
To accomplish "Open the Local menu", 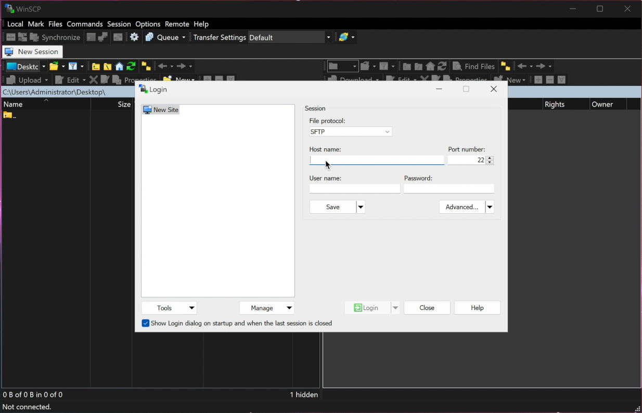I will (15, 24).
